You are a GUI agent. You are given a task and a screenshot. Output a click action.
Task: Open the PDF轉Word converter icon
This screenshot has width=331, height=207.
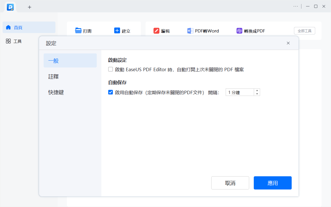tap(190, 30)
